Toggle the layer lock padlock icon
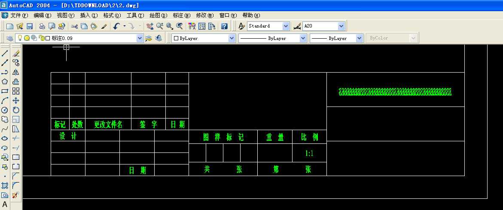Image resolution: width=503 pixels, height=210 pixels. click(41, 38)
